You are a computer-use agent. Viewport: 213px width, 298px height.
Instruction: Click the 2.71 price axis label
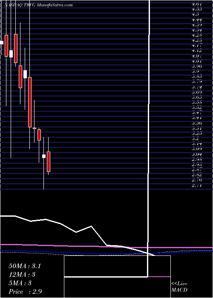coord(197,185)
